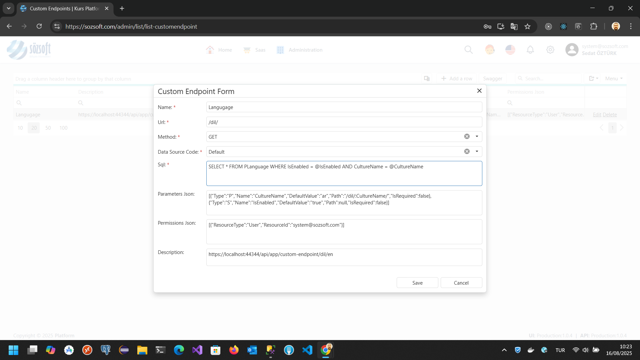Open Chrome extensions puzzle icon
640x360 pixels.
tap(594, 27)
